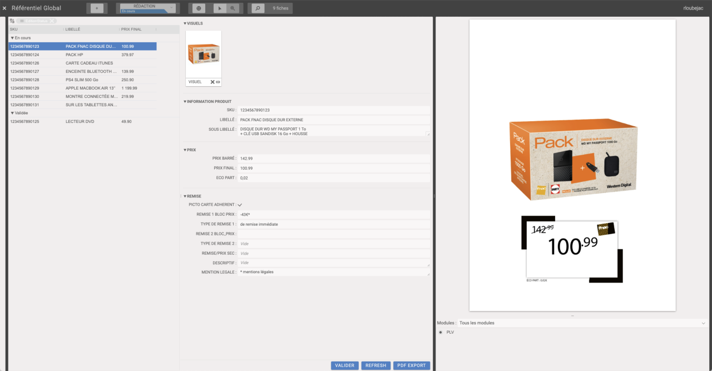
Task: Select the PLV radio button
Action: (x=441, y=332)
